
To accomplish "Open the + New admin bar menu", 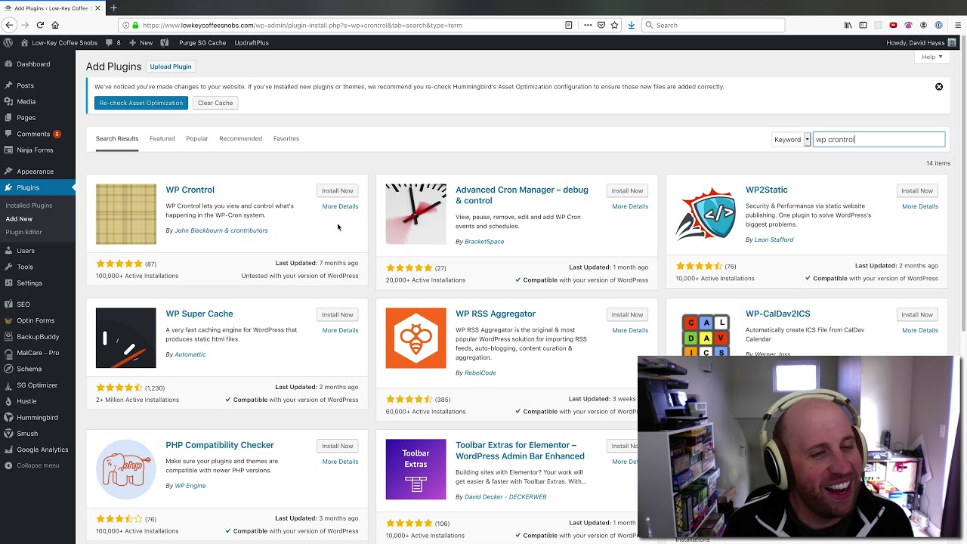I will (x=141, y=42).
